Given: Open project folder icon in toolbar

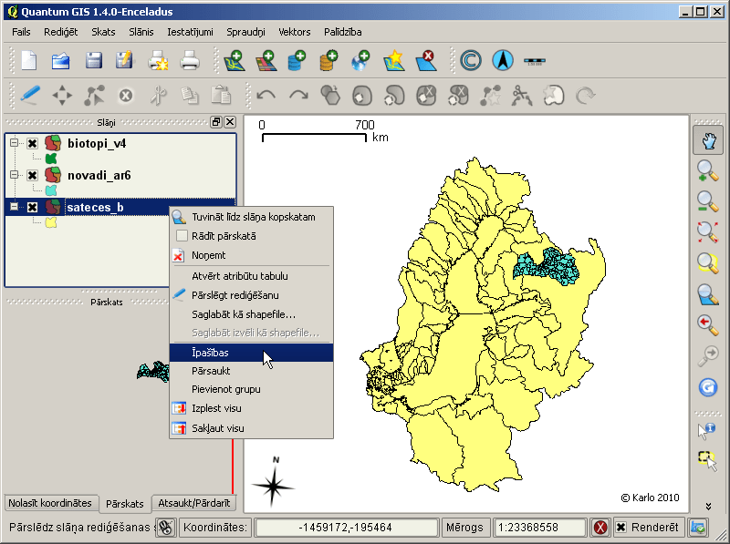Looking at the screenshot, I should (x=60, y=60).
